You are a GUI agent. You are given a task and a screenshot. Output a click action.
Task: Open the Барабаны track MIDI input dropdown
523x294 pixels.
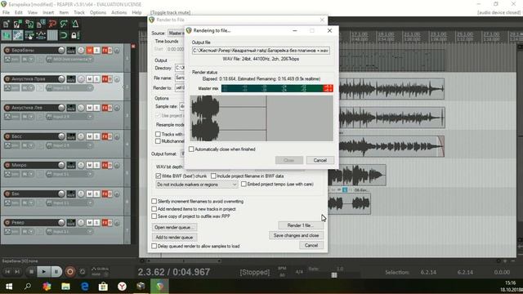(x=69, y=60)
